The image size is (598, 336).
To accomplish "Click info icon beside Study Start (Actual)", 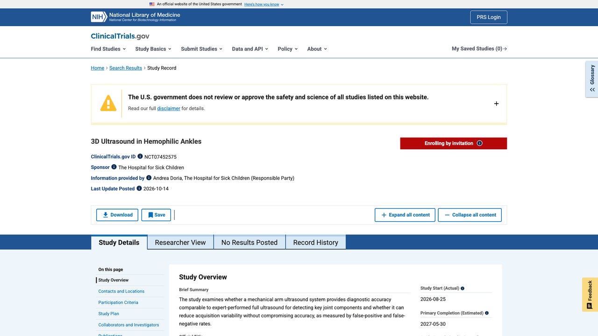I will tap(463, 288).
